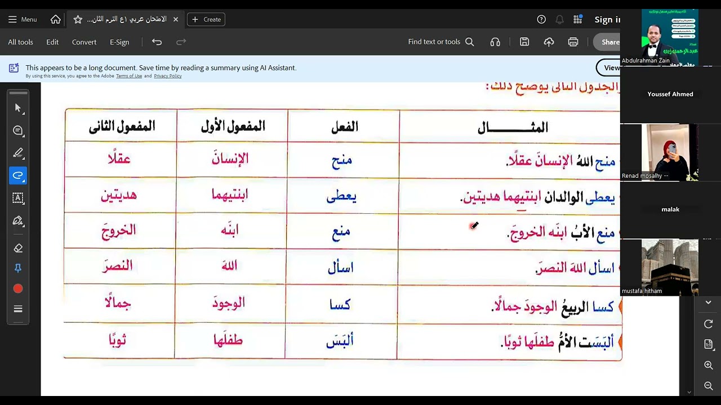Viewport: 721px width, 405px height.
Task: Expand right panel down chevron
Action: (708, 303)
